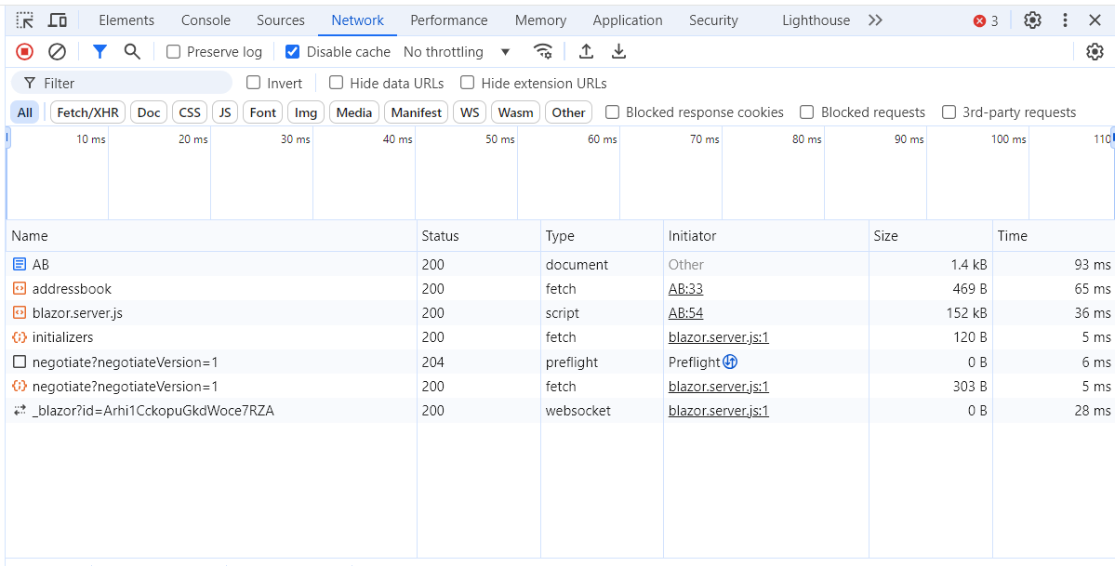Sort by the Size column header
Image resolution: width=1115 pixels, height=566 pixels.
pos(931,236)
